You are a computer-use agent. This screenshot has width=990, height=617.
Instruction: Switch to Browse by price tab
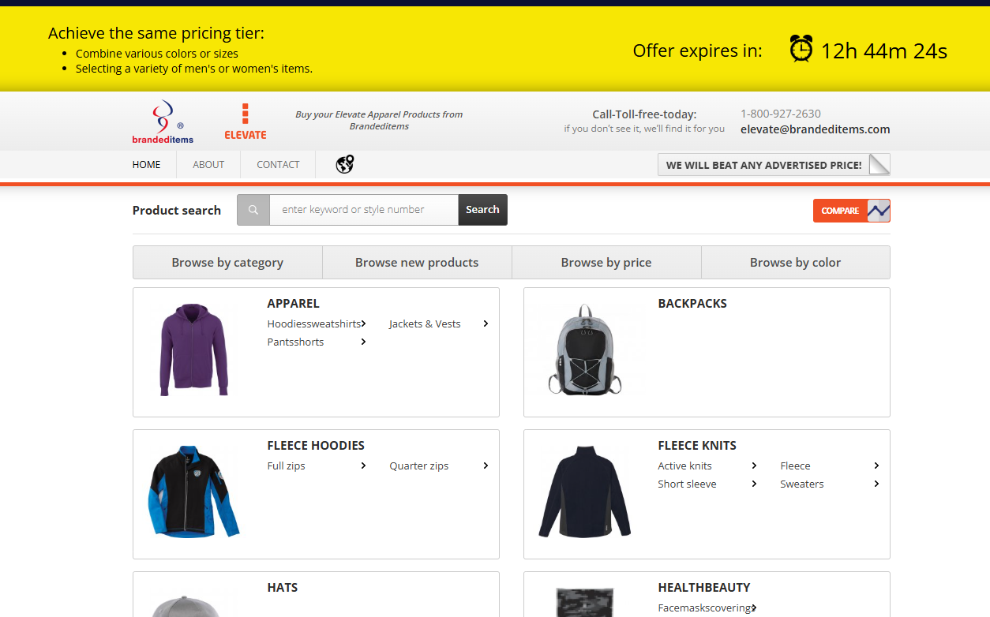coord(606,263)
